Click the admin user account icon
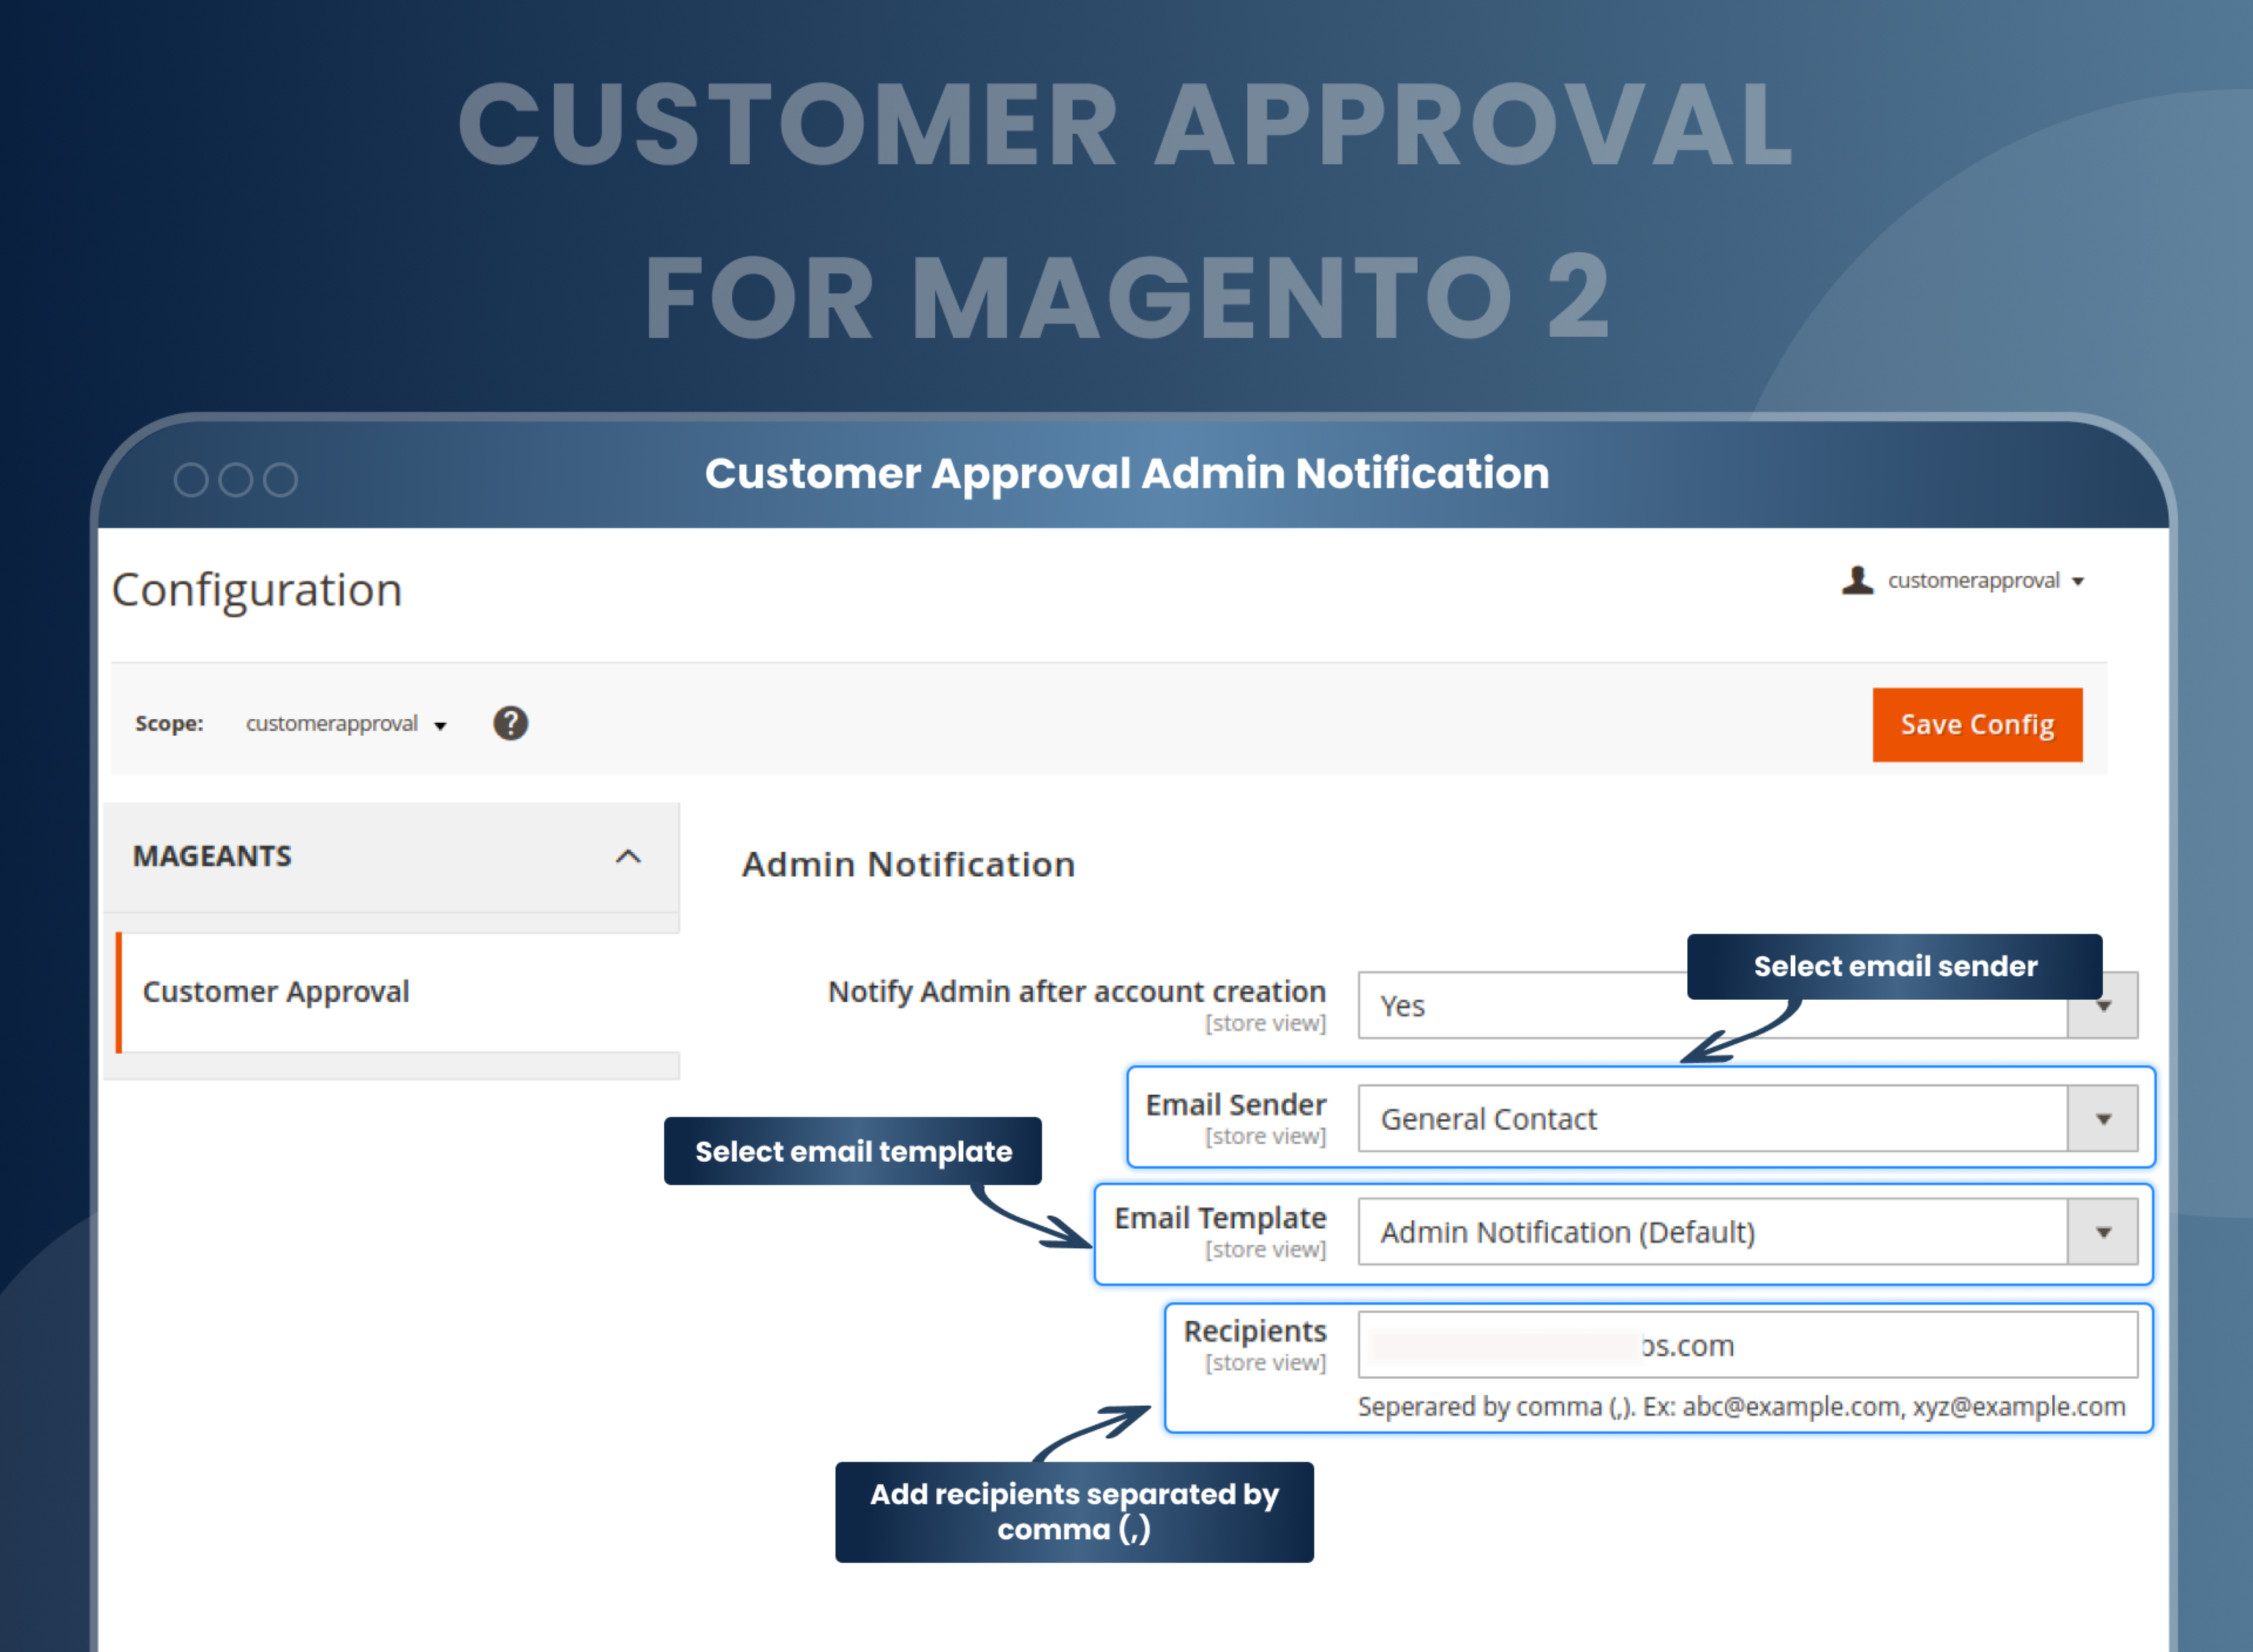This screenshot has width=2253, height=1652. (x=1858, y=580)
